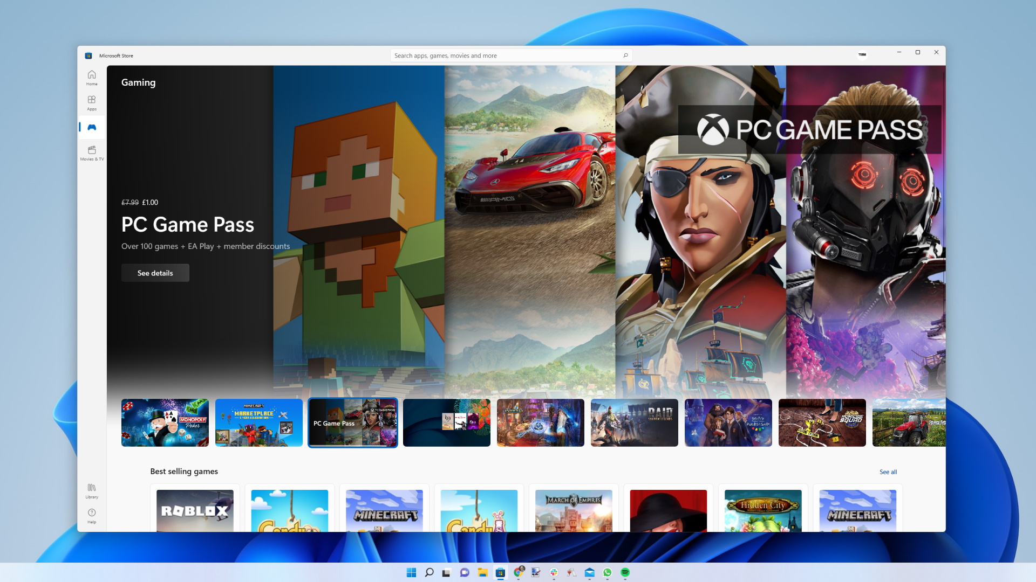Image resolution: width=1036 pixels, height=582 pixels.
Task: Open the Roblox best selling game tile
Action: tap(195, 510)
